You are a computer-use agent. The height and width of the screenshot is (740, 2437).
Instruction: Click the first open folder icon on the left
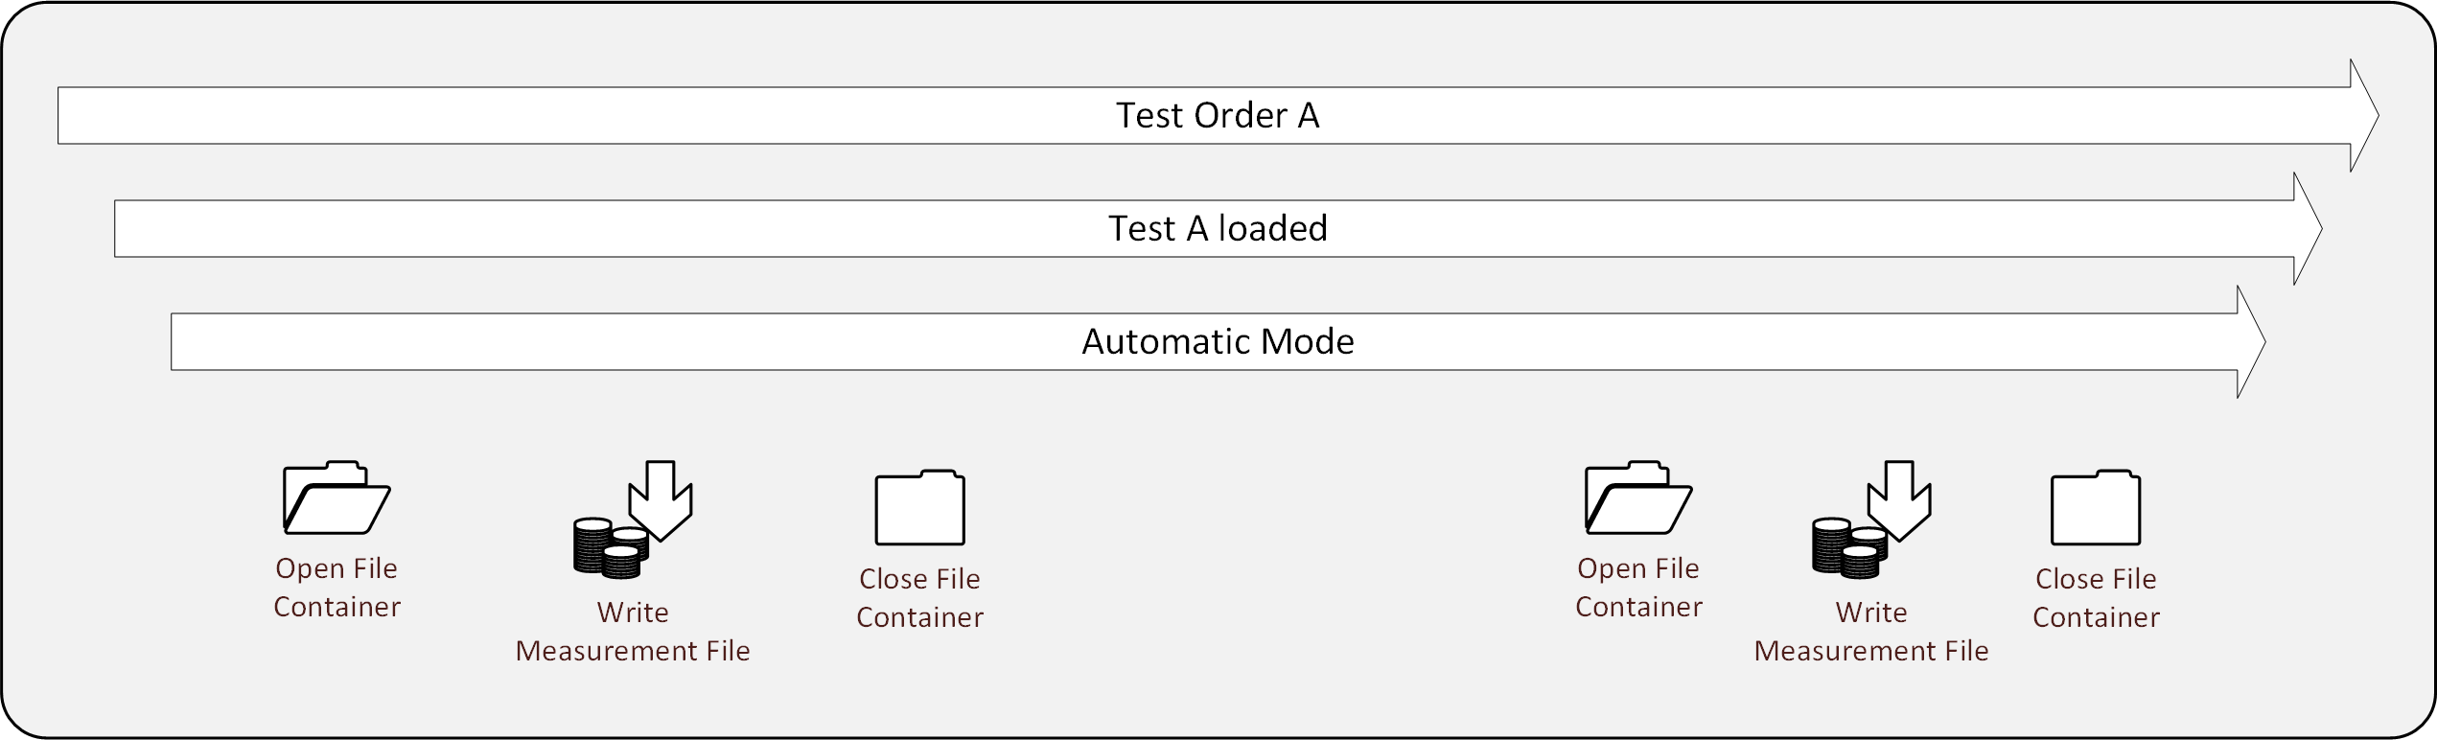pyautogui.click(x=337, y=497)
